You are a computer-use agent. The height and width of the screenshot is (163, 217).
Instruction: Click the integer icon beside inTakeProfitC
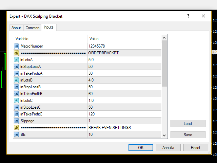click(x=17, y=114)
